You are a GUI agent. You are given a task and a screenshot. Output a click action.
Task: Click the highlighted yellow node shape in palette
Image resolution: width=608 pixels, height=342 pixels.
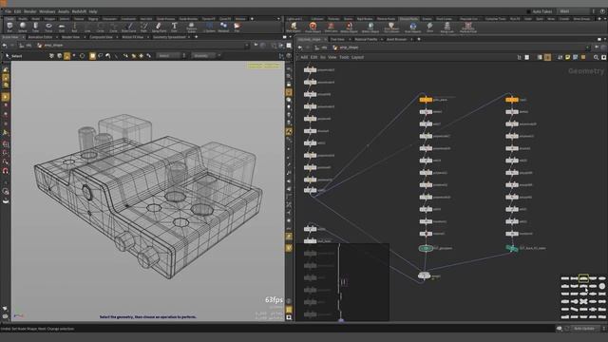click(583, 278)
